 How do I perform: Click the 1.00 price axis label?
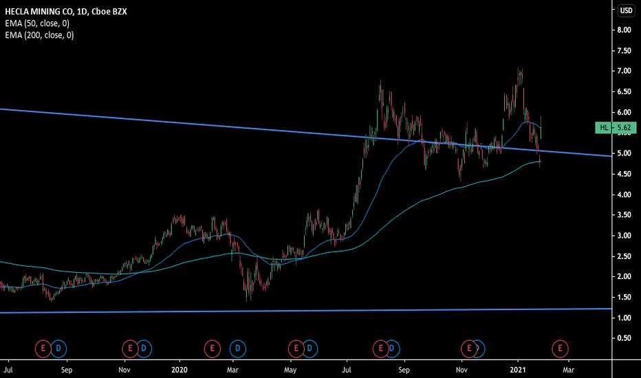[x=624, y=318]
